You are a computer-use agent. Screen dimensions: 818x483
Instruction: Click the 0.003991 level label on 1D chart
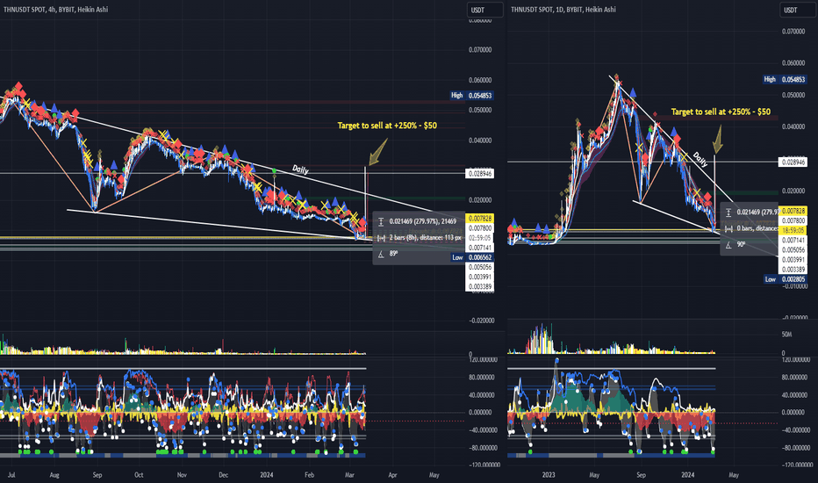click(x=793, y=260)
